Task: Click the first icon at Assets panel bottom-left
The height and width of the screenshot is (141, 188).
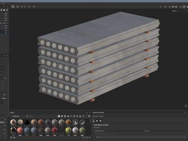Action: [11, 137]
